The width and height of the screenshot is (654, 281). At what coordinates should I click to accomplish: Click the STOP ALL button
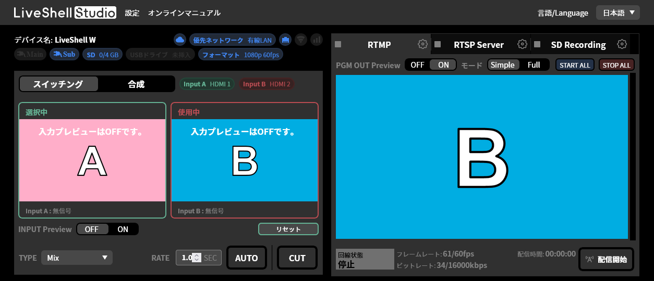(617, 65)
